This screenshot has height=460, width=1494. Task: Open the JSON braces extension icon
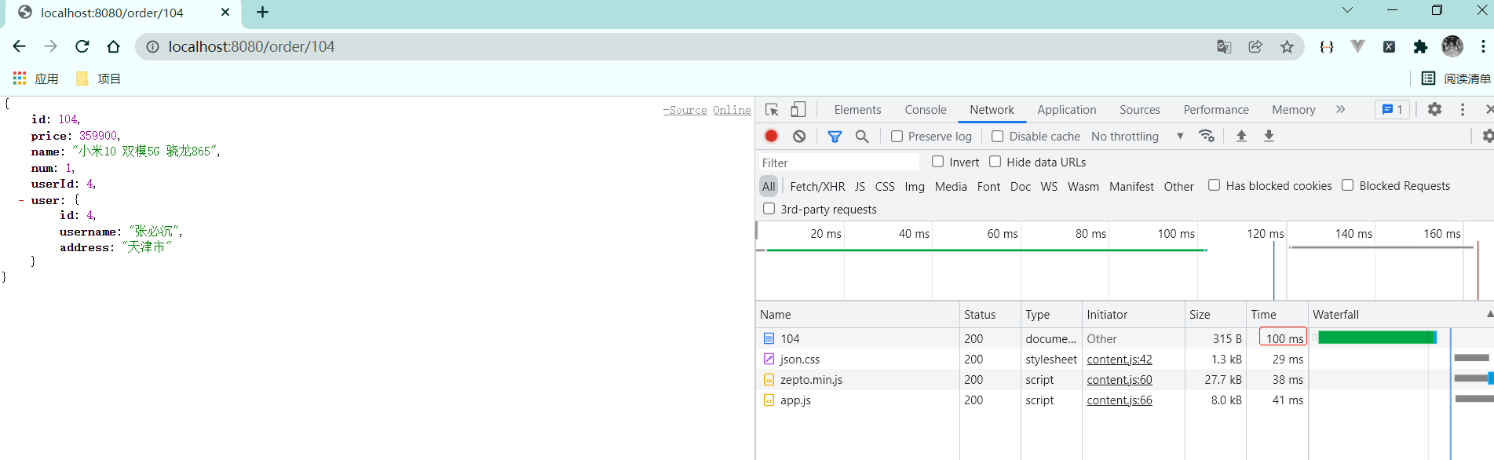[x=1327, y=47]
